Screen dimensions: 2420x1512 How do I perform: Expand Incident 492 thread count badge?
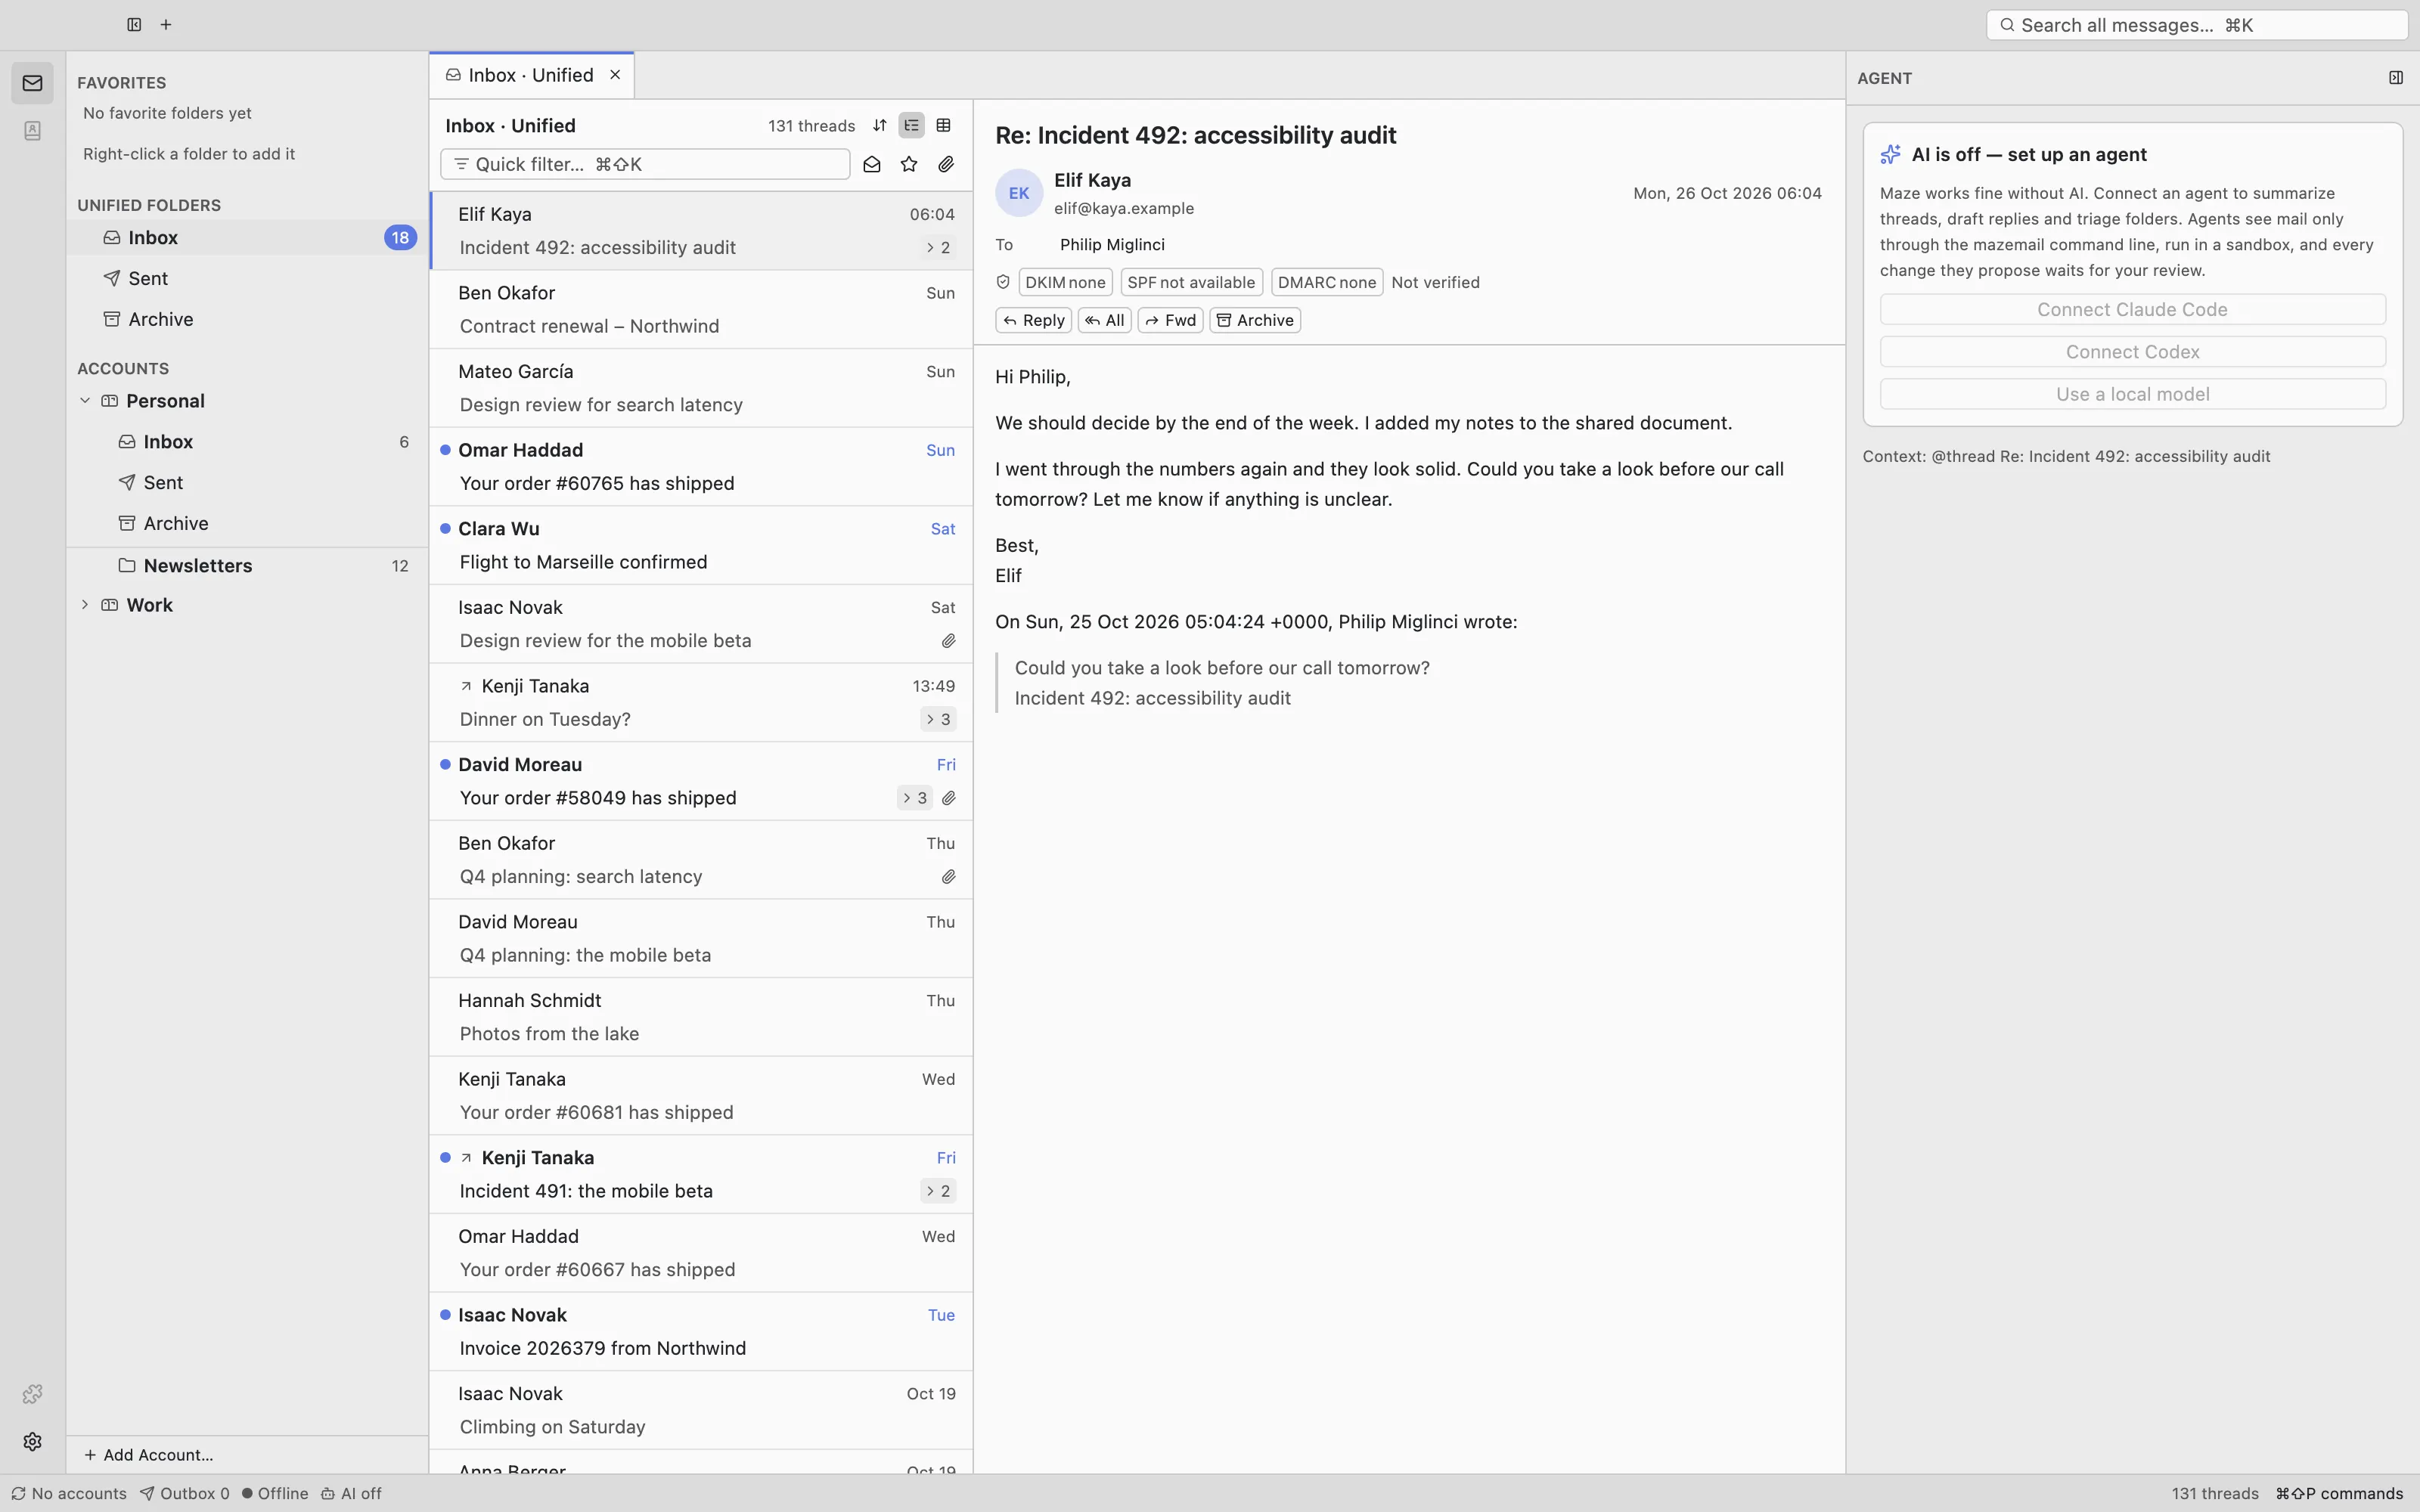[x=938, y=247]
